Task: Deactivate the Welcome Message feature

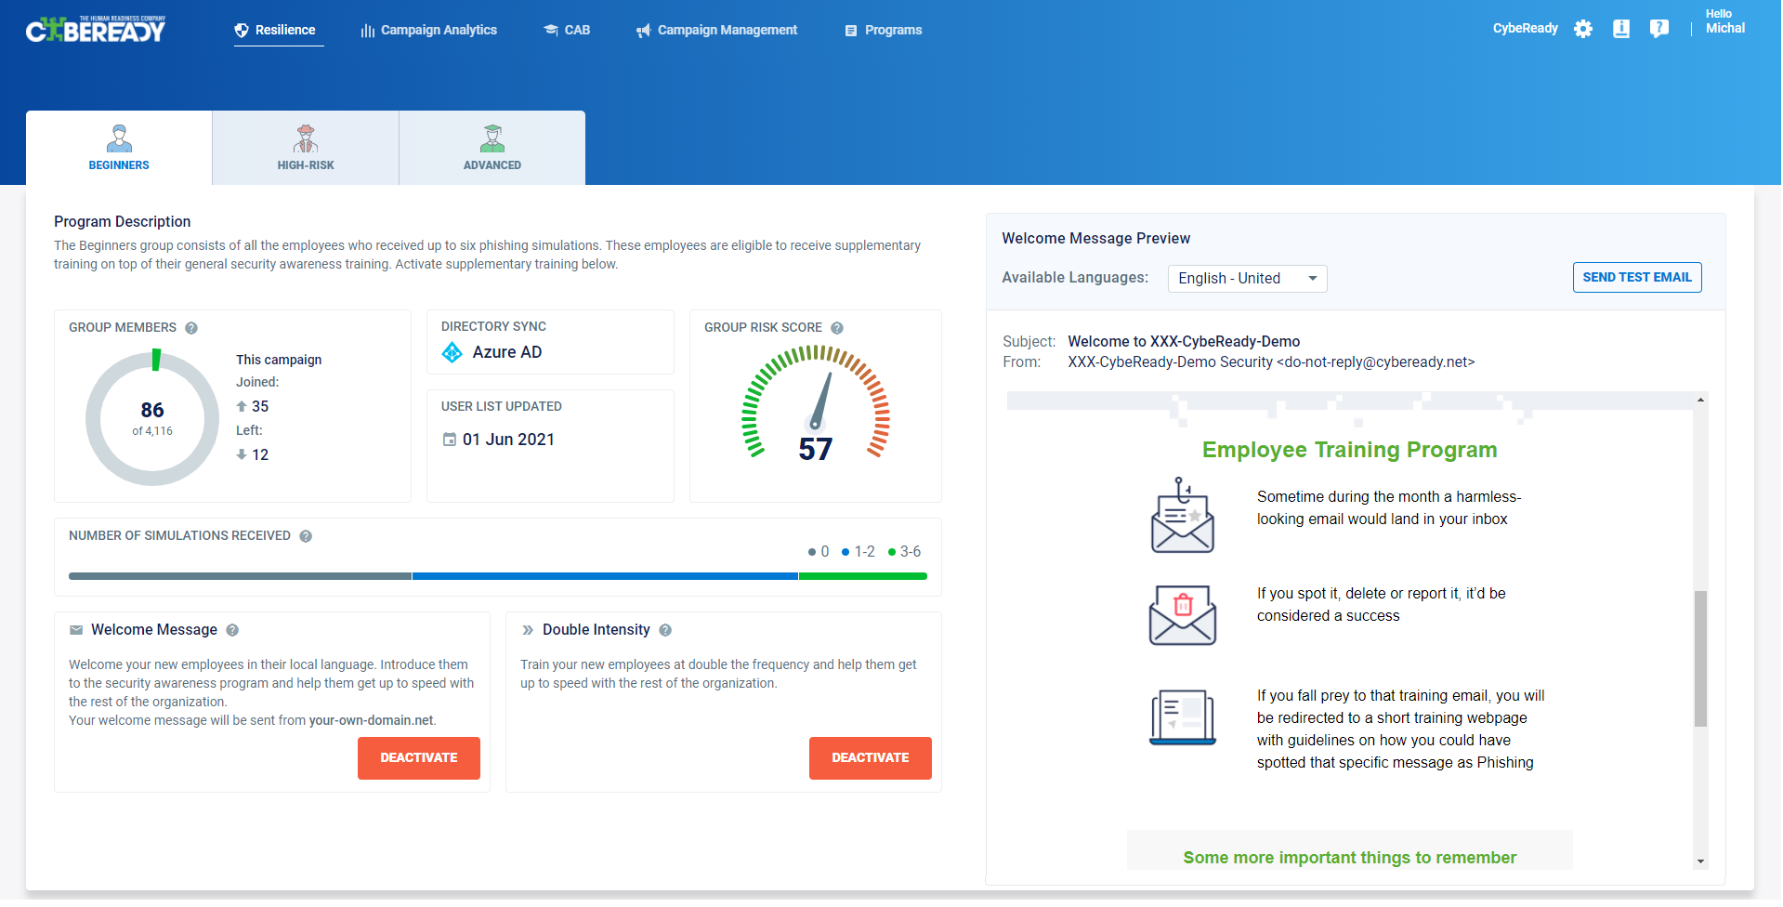Action: (418, 757)
